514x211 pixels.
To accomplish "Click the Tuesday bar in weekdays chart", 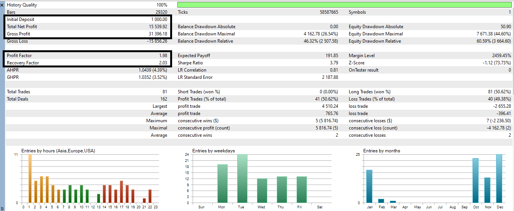I will pyautogui.click(x=243, y=179).
